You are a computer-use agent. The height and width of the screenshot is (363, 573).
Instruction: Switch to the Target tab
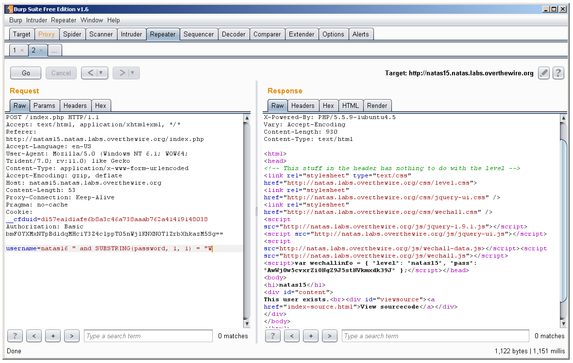click(21, 34)
